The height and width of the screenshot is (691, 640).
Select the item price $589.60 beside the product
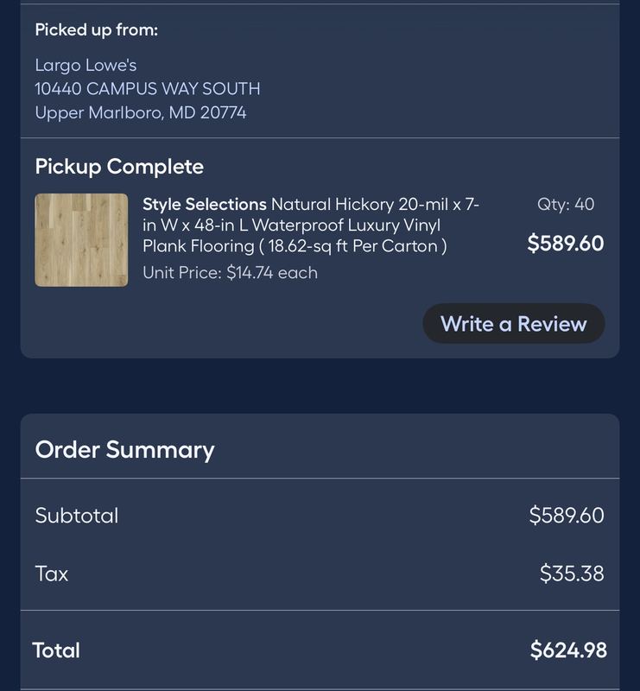566,244
